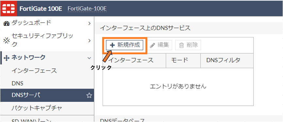
Task: Toggle the DNSサーバ favorite star
Action: [x=89, y=96]
